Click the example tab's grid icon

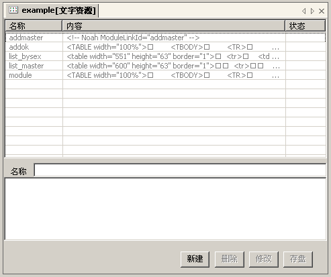tap(13, 10)
